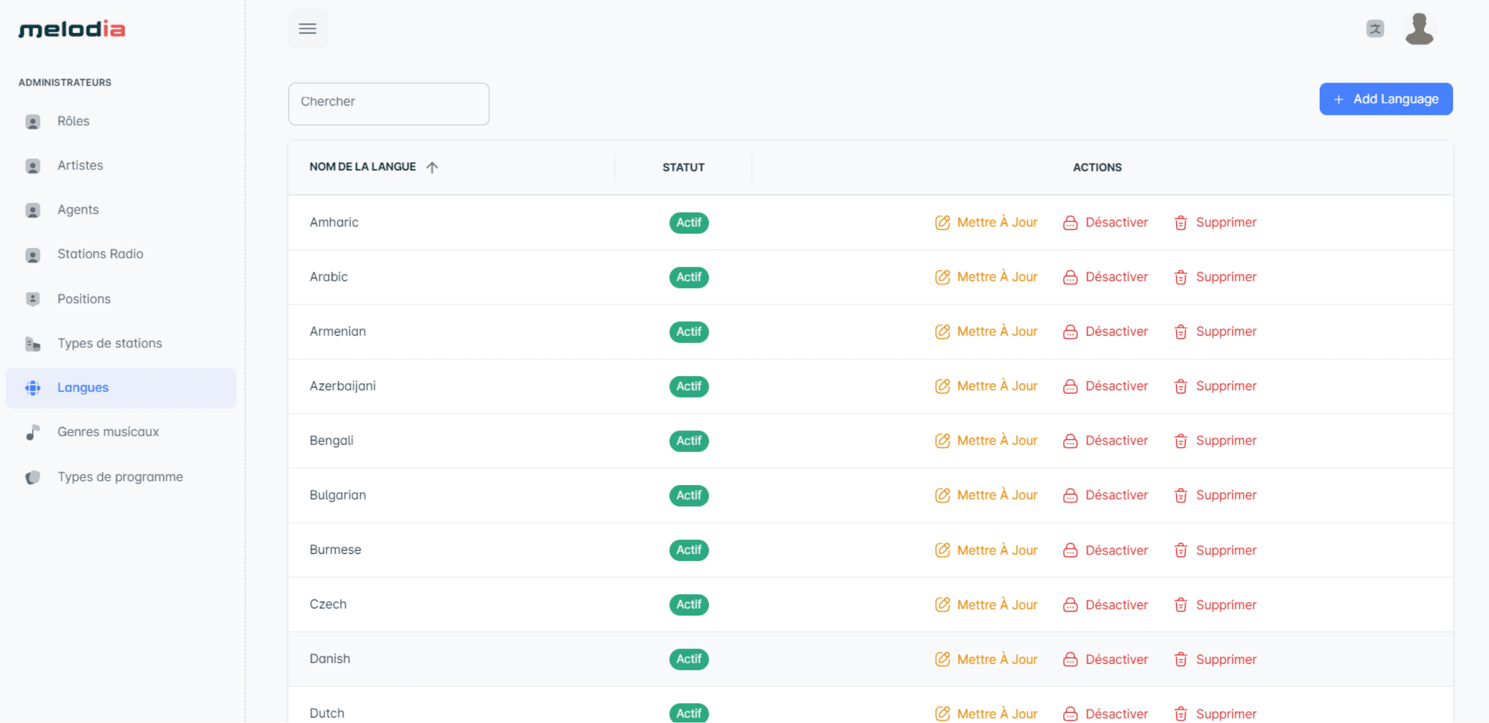Click in the Chercher search field
1489x723 pixels.
pyautogui.click(x=388, y=103)
